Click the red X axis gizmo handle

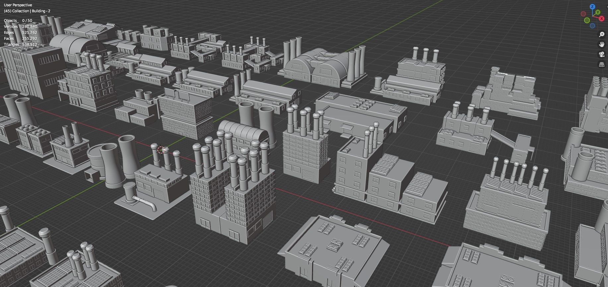601,19
